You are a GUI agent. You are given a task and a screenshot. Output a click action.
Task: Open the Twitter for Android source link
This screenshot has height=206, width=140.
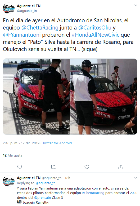[x=57, y=143]
